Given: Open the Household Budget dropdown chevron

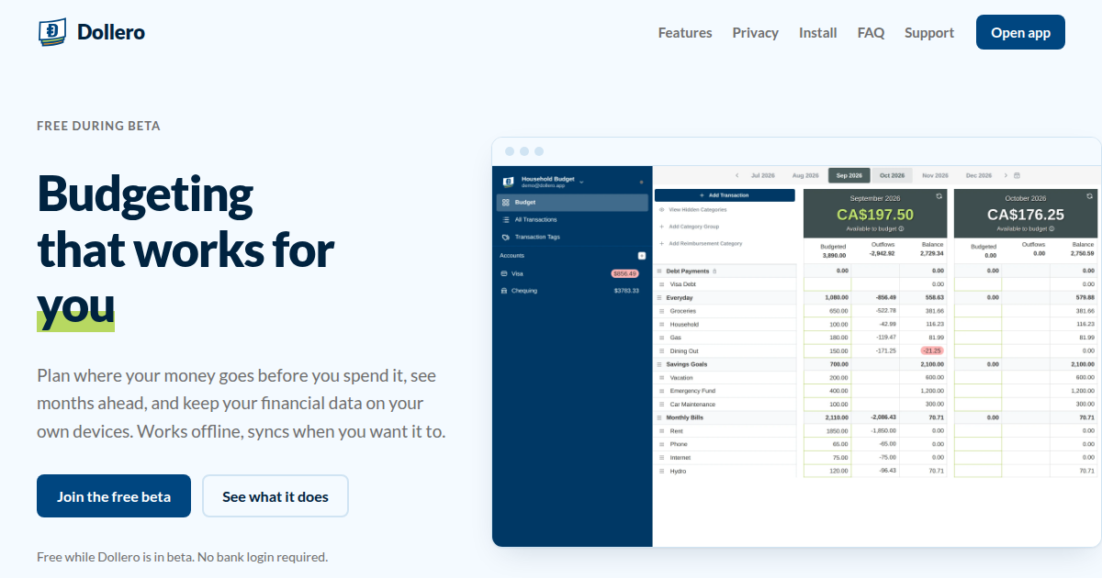Looking at the screenshot, I should click(581, 181).
